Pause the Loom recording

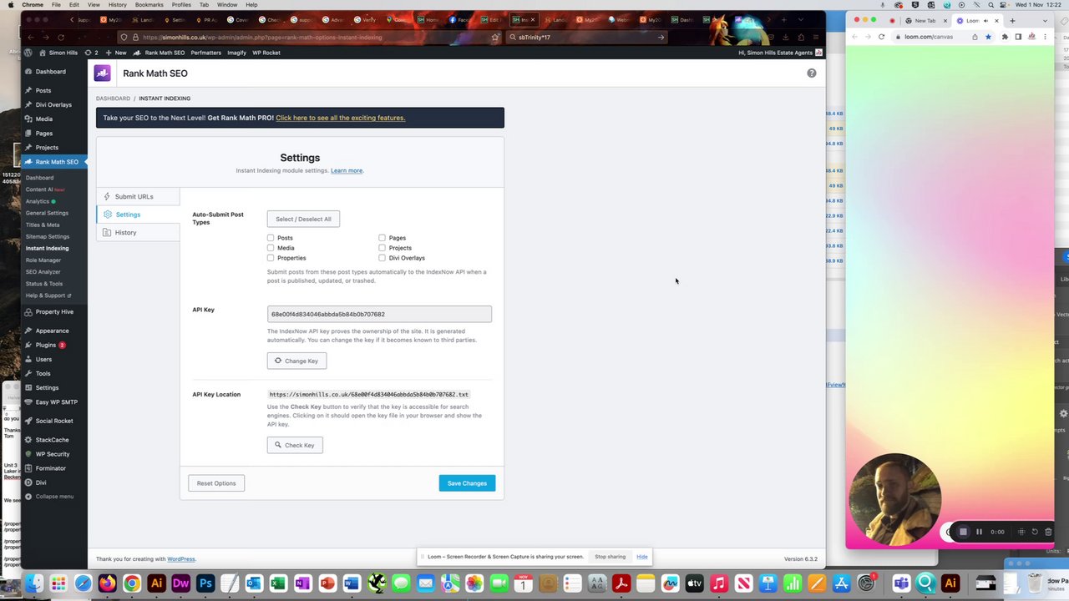coord(979,532)
